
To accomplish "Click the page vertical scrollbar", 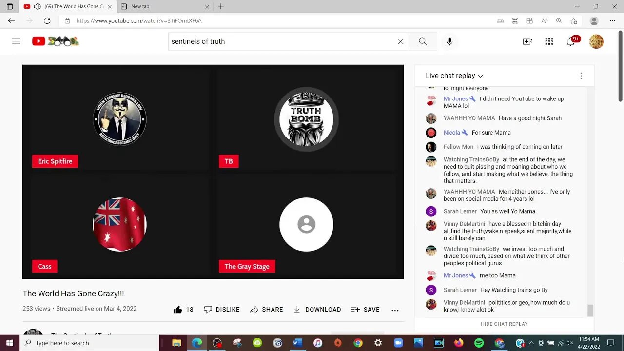I will (x=621, y=66).
